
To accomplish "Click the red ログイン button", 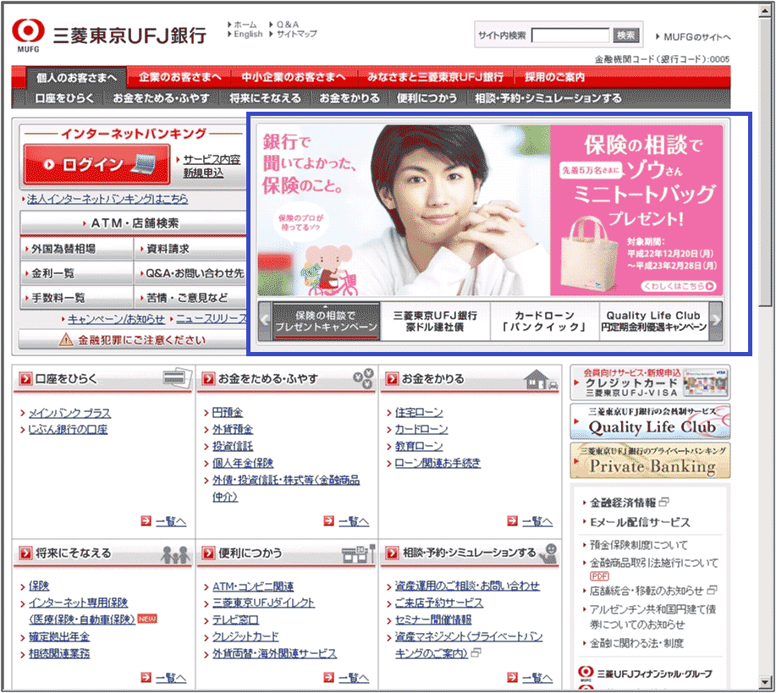I will point(96,165).
